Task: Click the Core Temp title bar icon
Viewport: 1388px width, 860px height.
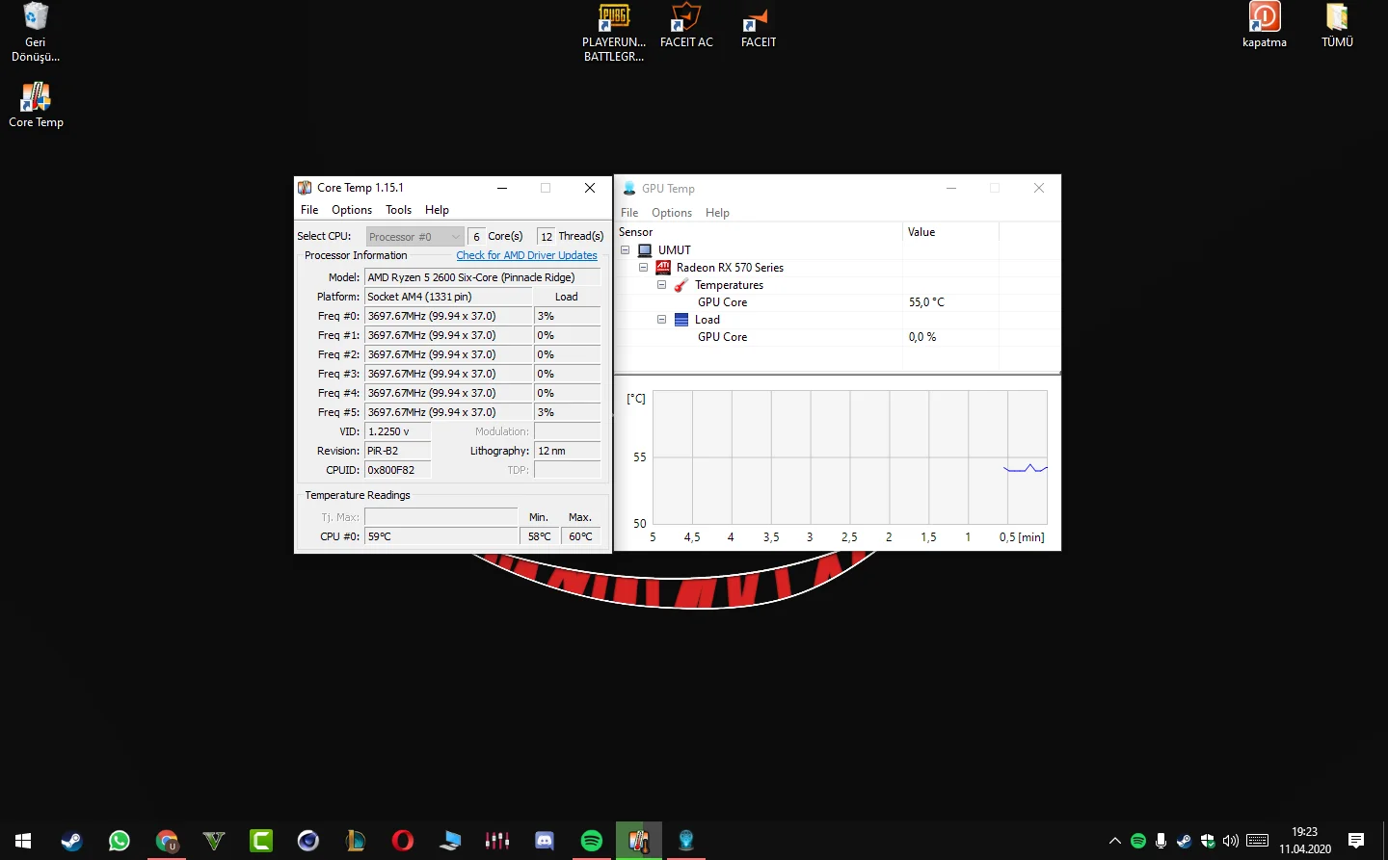Action: [x=305, y=188]
